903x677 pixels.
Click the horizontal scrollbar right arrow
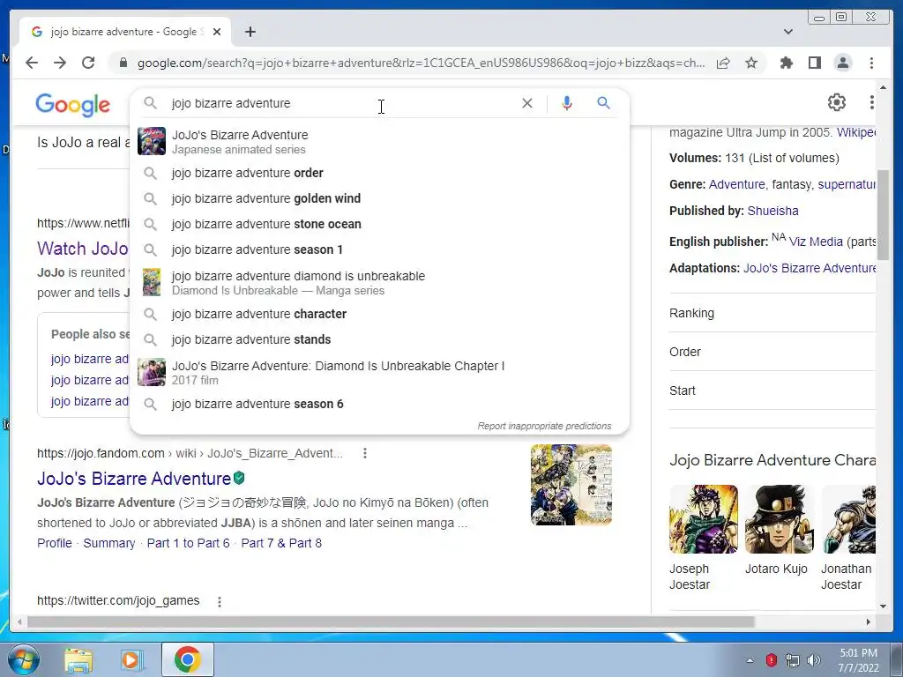tap(869, 621)
